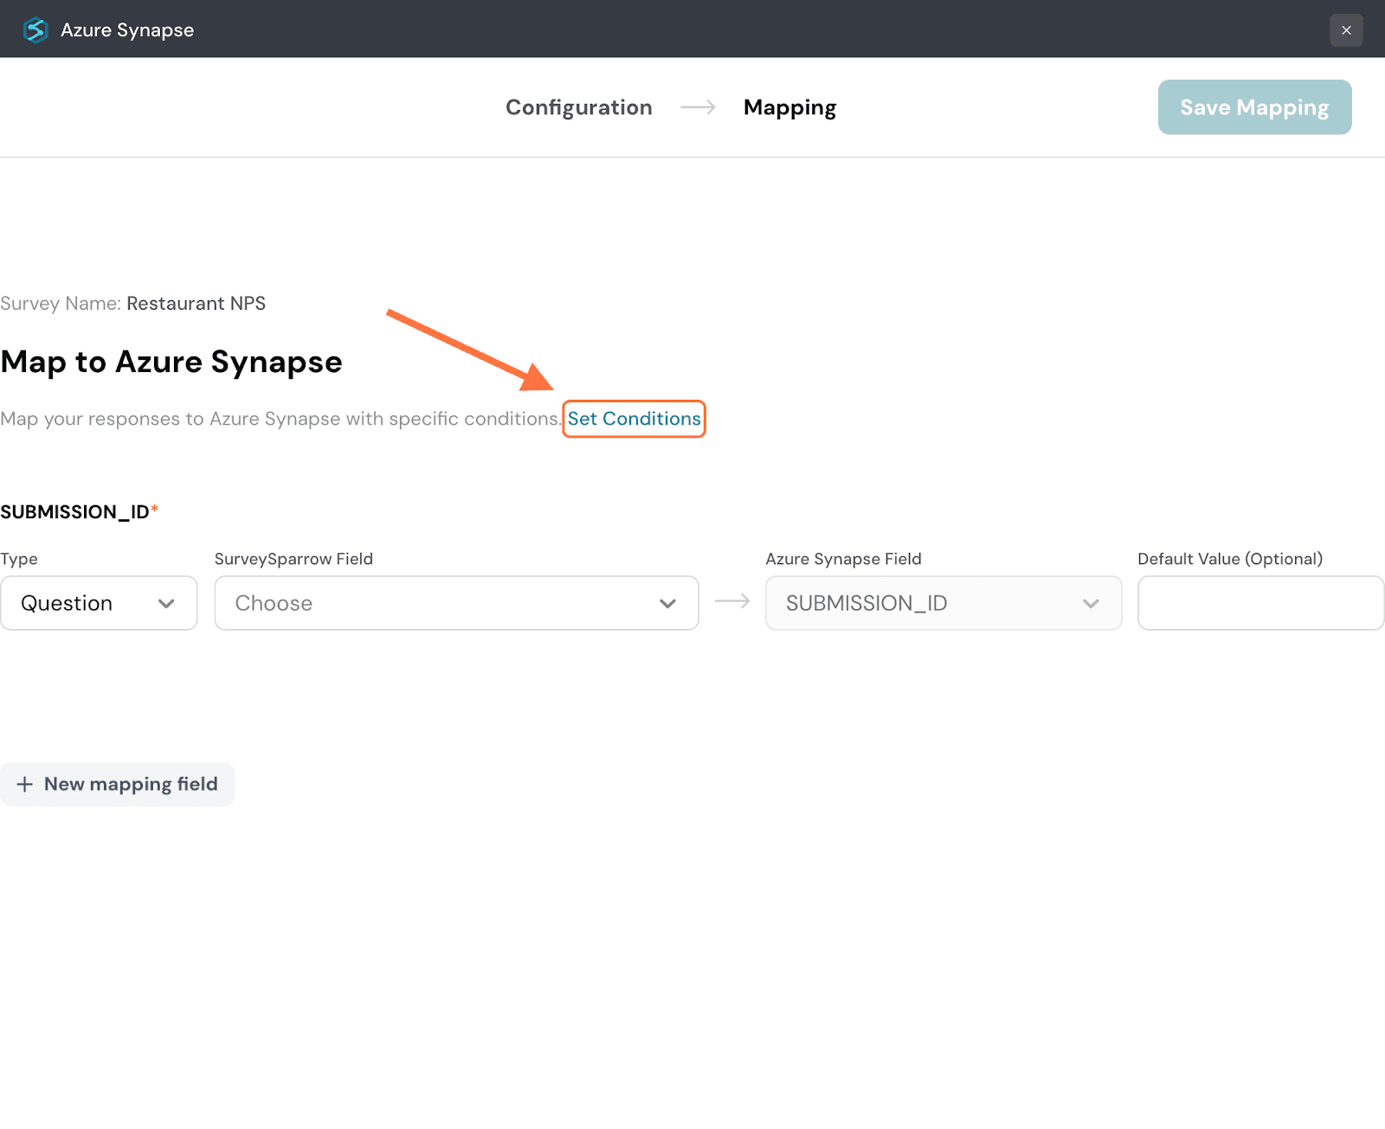Focus the Default Value (Optional) input
This screenshot has width=1385, height=1129.
pyautogui.click(x=1260, y=603)
